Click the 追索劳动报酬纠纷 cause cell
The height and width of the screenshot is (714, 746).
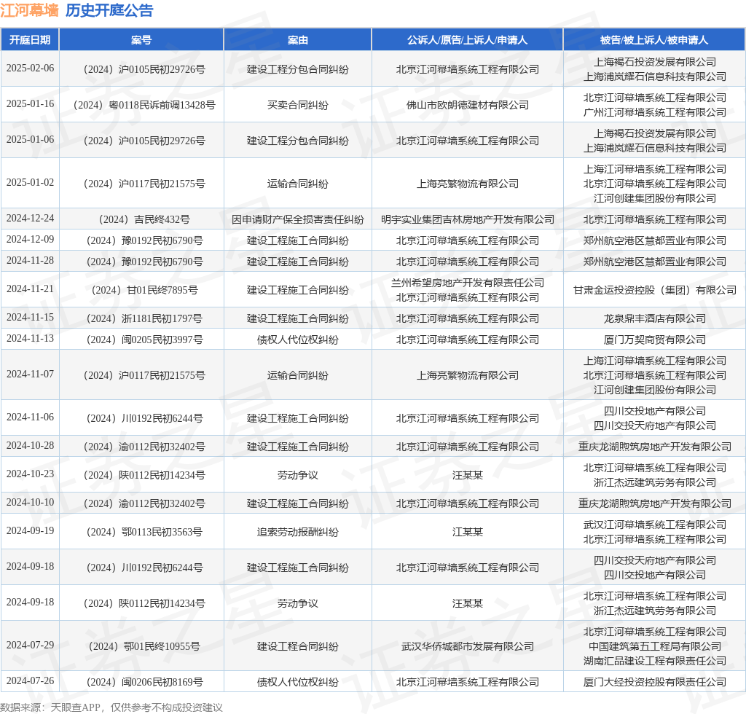(298, 532)
